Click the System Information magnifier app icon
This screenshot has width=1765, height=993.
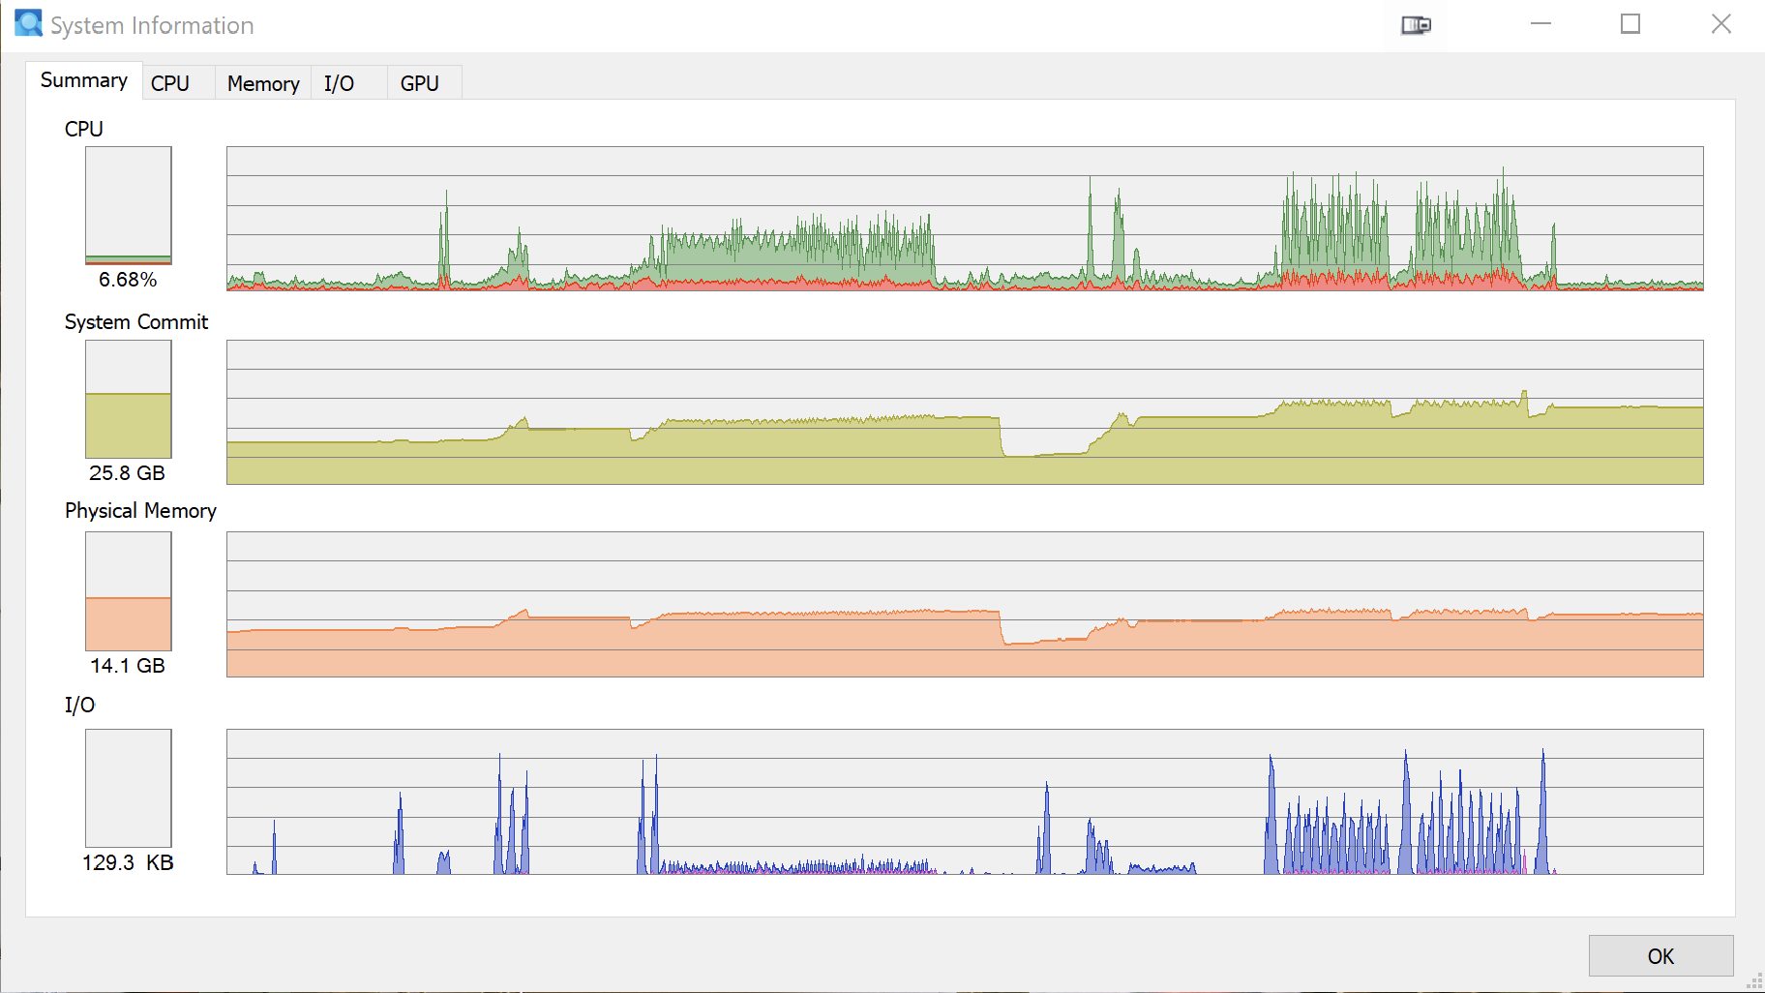click(28, 24)
